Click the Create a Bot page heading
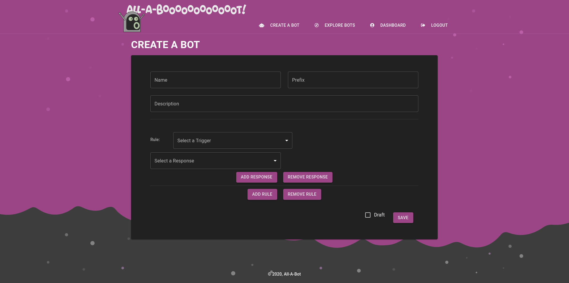The image size is (569, 283). point(166,45)
